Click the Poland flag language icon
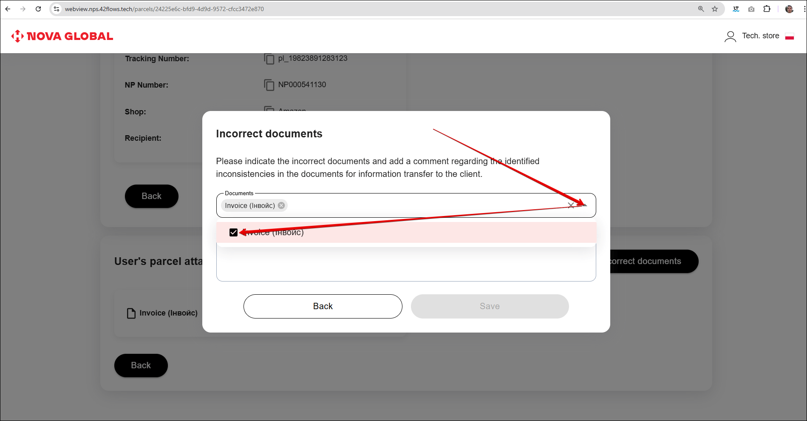This screenshot has height=421, width=807. click(x=790, y=37)
